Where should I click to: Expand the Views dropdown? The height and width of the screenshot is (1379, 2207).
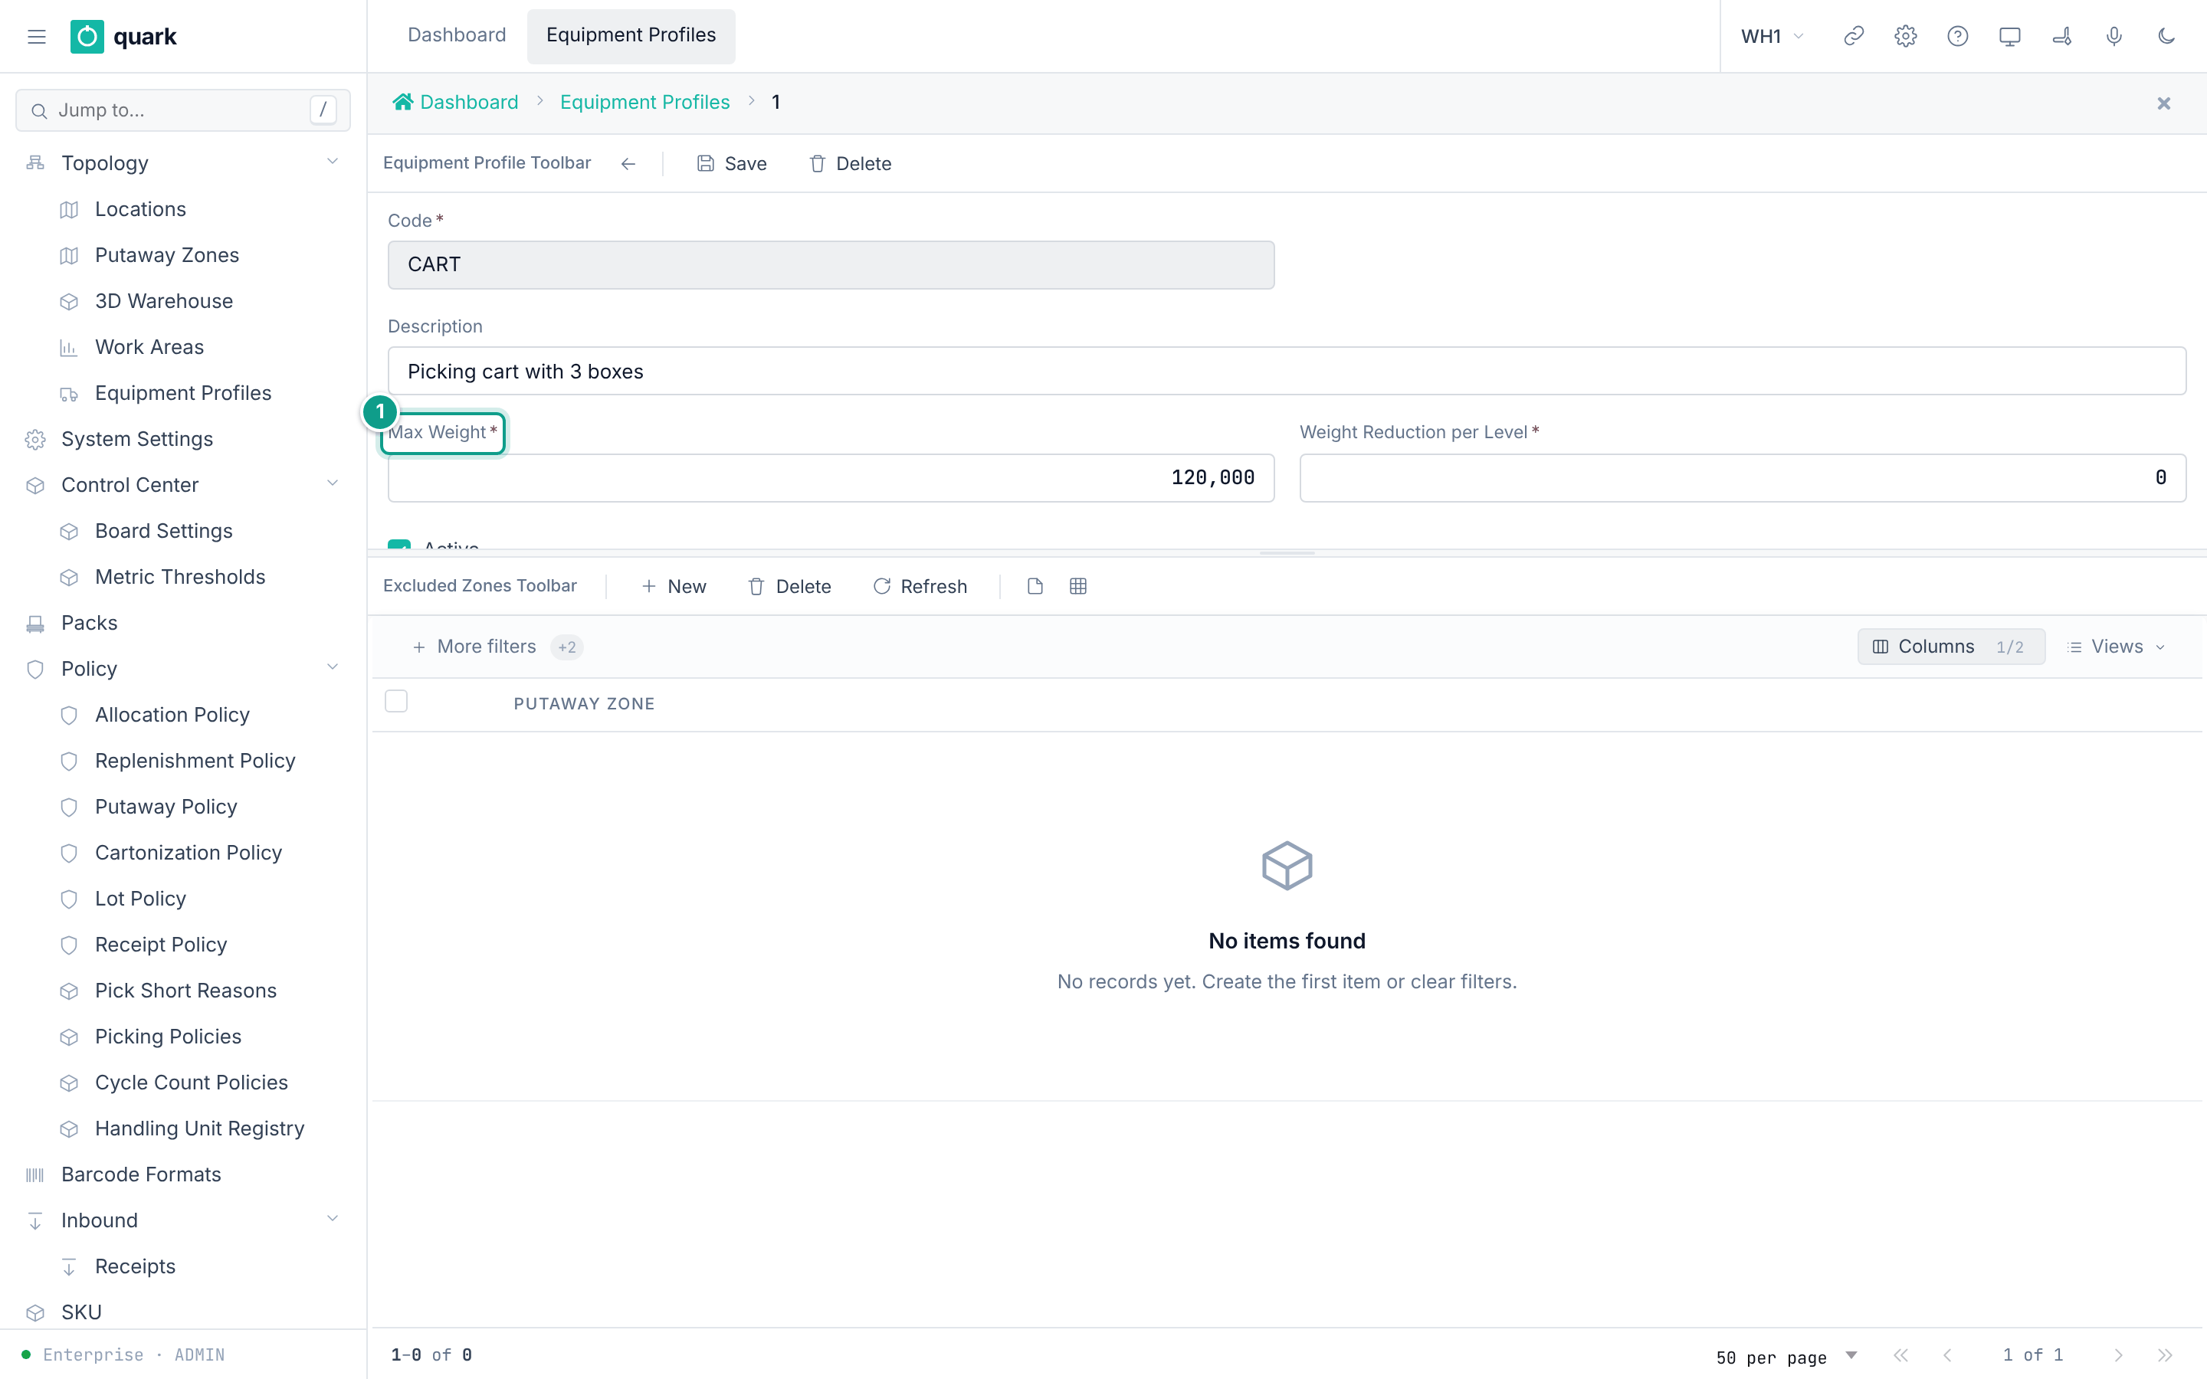2116,647
